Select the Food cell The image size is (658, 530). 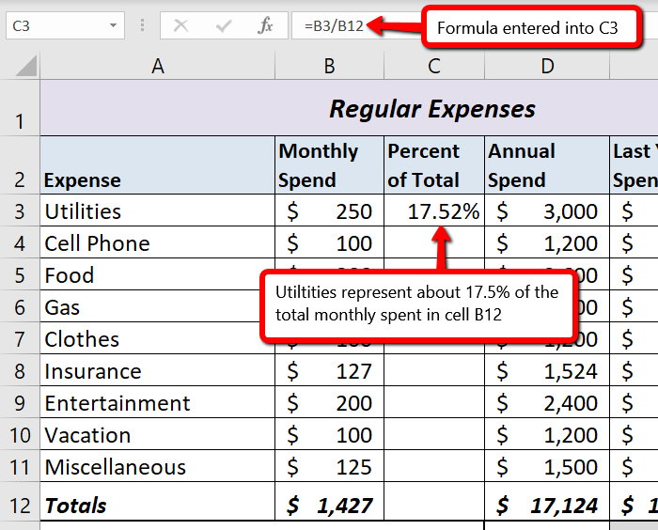pyautogui.click(x=151, y=274)
